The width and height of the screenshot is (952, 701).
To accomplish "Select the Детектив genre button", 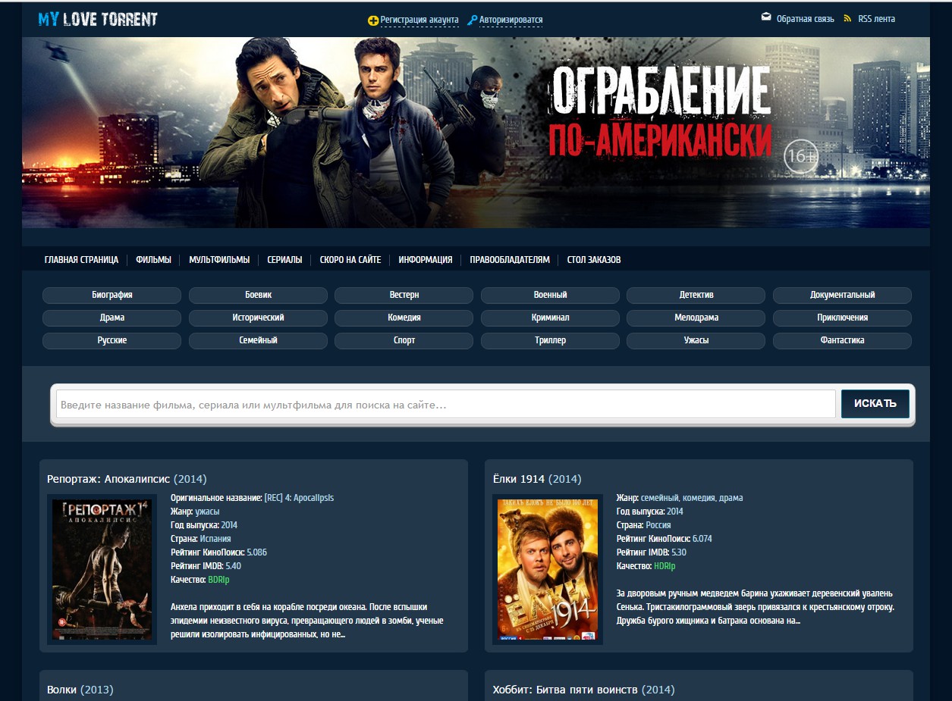I will [x=696, y=295].
